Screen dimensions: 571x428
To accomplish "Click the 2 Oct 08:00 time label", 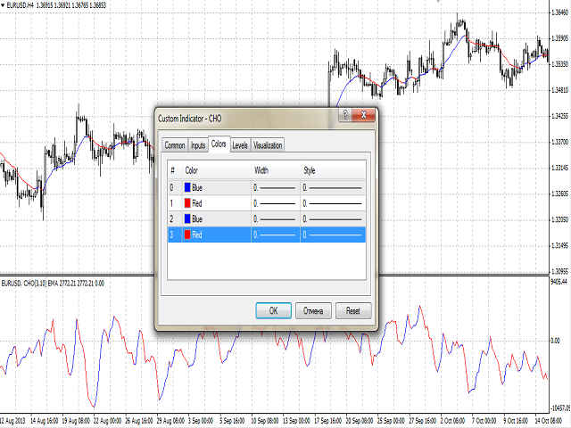I will [x=452, y=421].
